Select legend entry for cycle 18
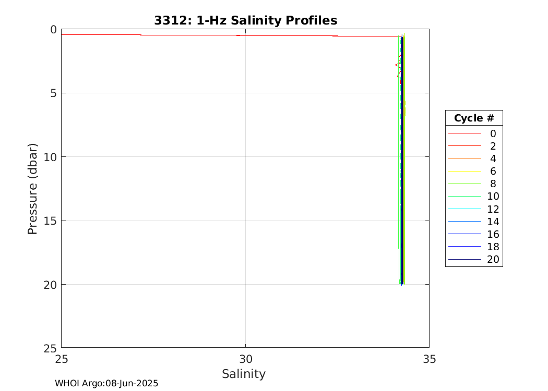548x391 pixels. (474, 247)
